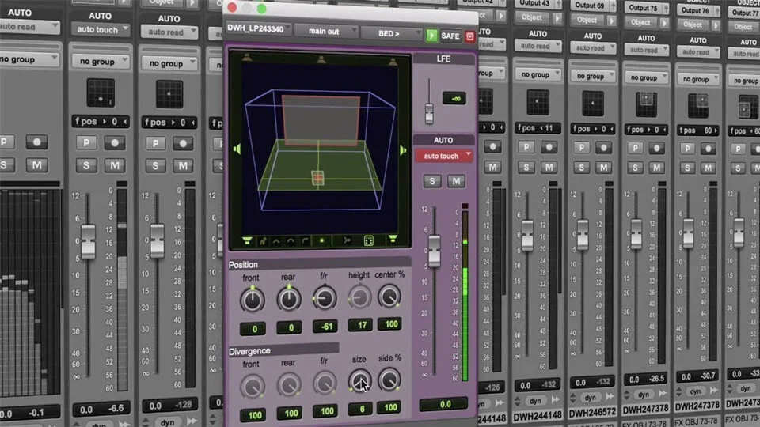Screen dimensions: 760x427
Task: Click the center % knob
Action: click(389, 297)
